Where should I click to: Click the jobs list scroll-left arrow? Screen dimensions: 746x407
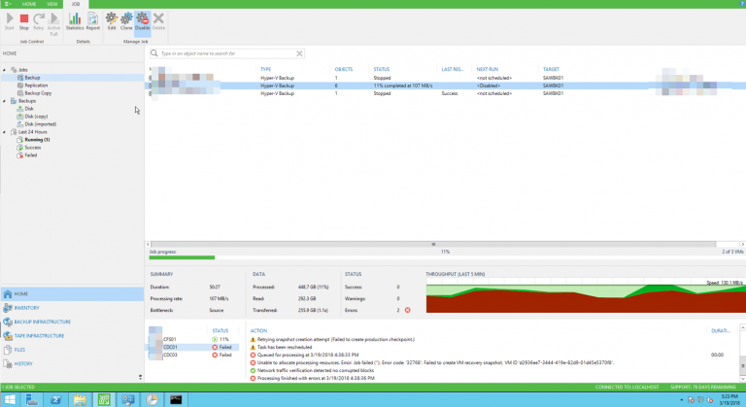(148, 244)
